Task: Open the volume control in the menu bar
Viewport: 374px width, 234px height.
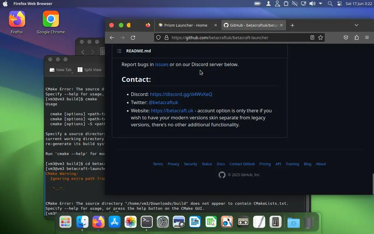Action: point(312,4)
